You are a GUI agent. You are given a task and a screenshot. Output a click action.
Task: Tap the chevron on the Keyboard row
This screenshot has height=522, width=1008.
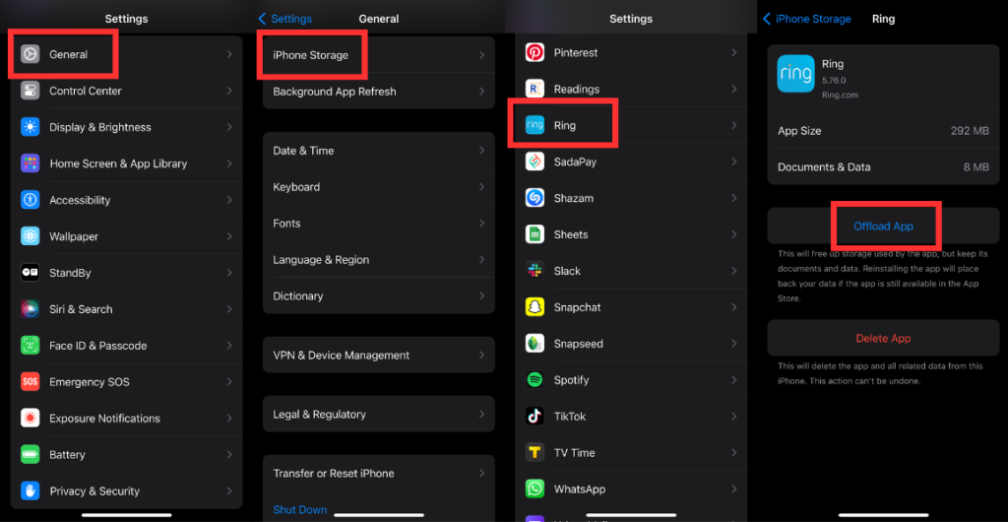pos(481,187)
